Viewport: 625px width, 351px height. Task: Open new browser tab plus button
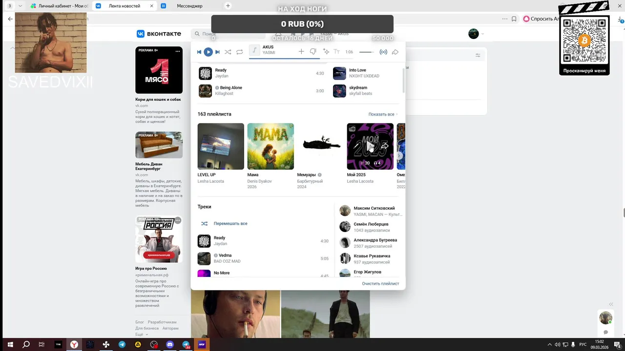click(x=228, y=6)
